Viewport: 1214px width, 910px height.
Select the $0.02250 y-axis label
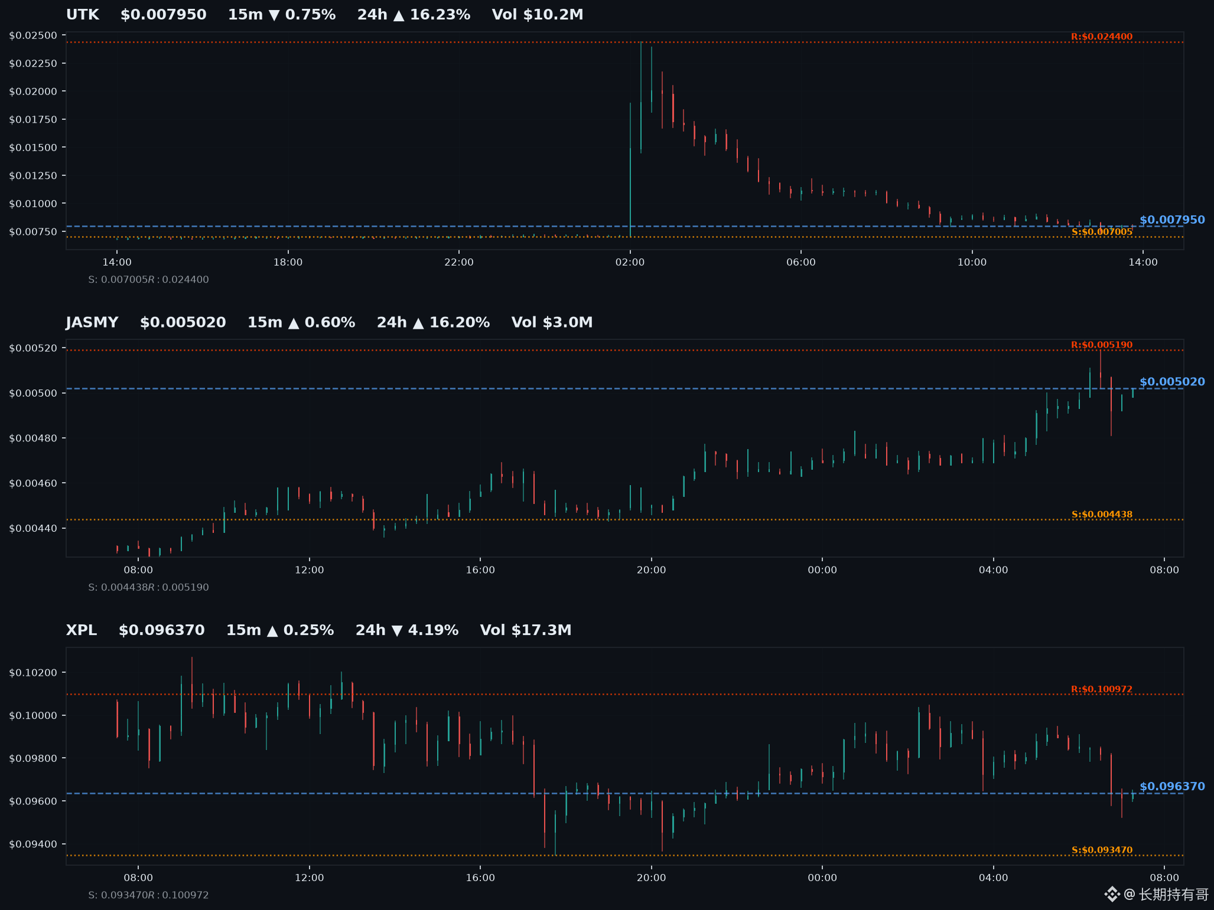pos(33,64)
